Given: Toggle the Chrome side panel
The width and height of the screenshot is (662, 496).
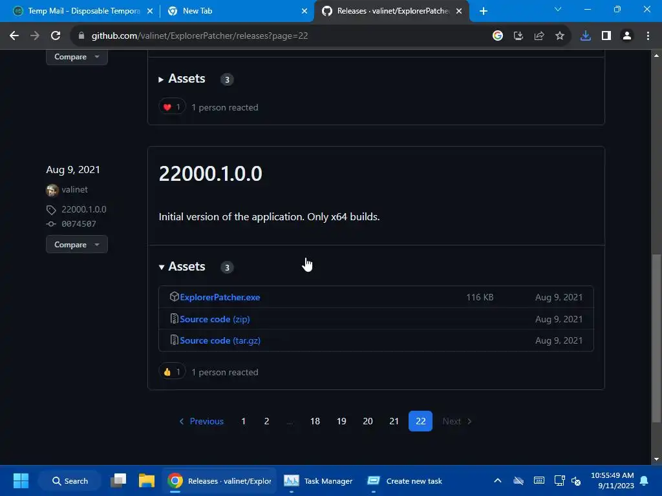Looking at the screenshot, I should pos(606,36).
